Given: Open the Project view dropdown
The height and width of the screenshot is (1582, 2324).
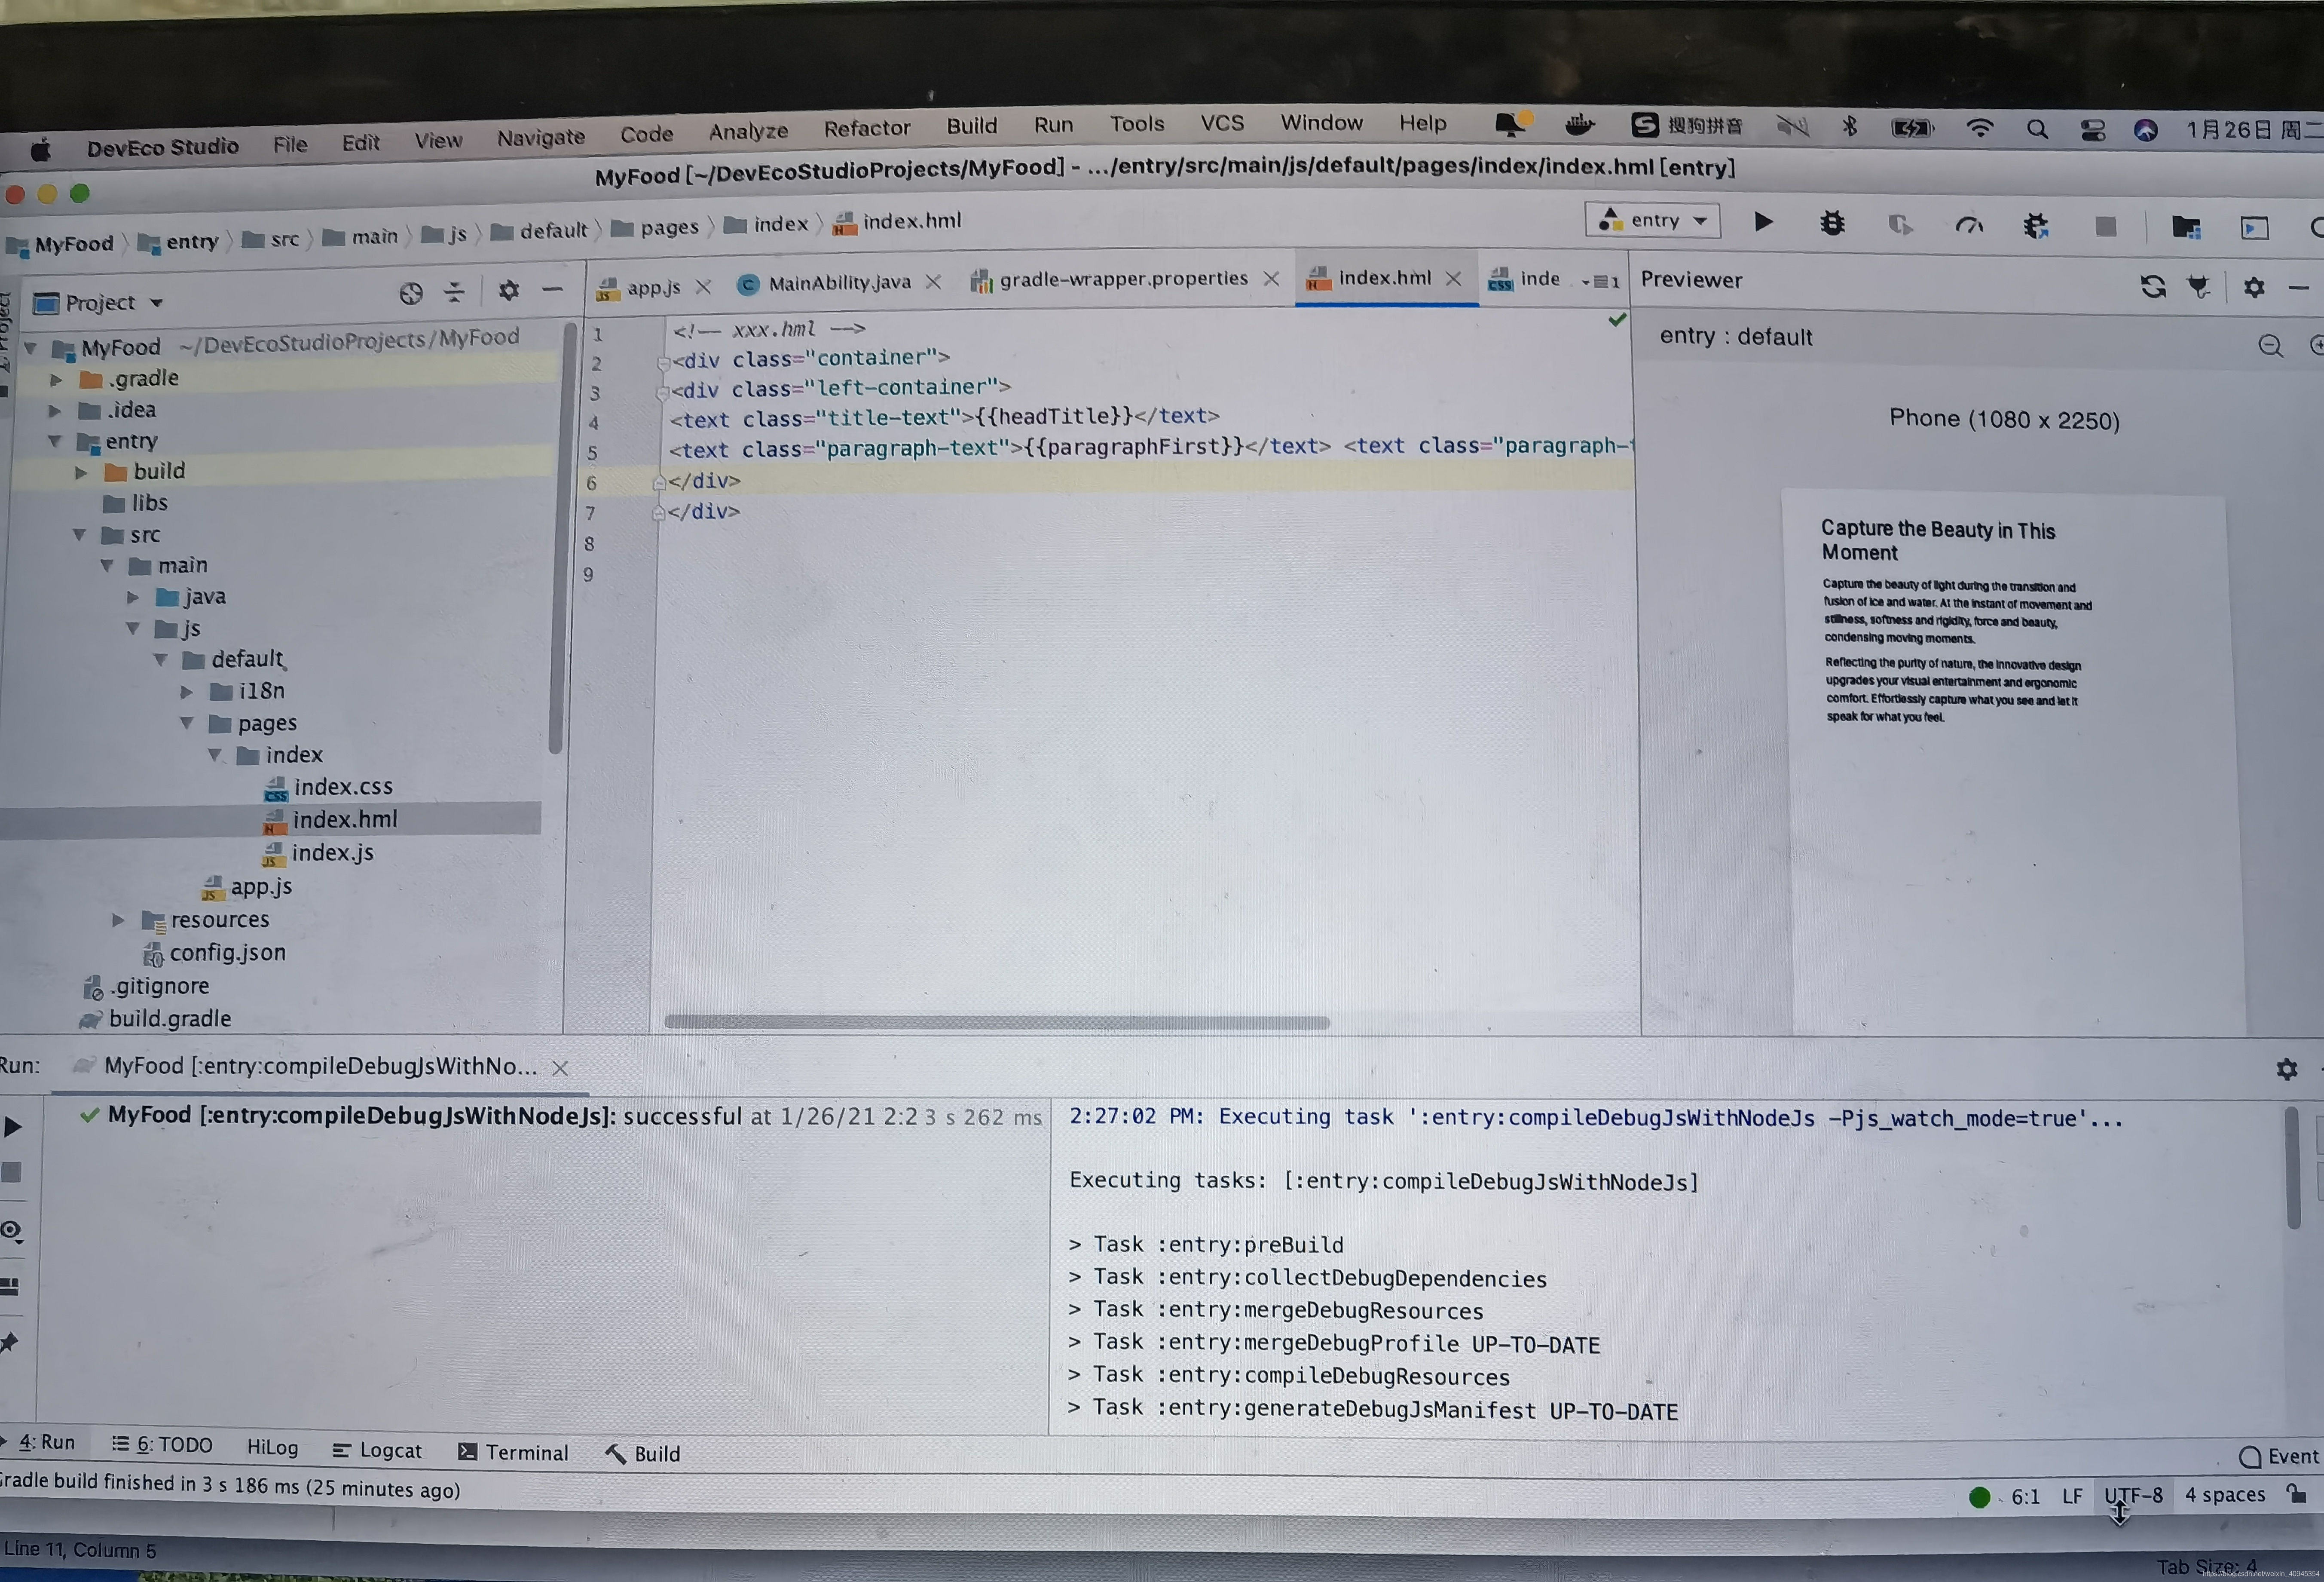Looking at the screenshot, I should coord(97,303).
